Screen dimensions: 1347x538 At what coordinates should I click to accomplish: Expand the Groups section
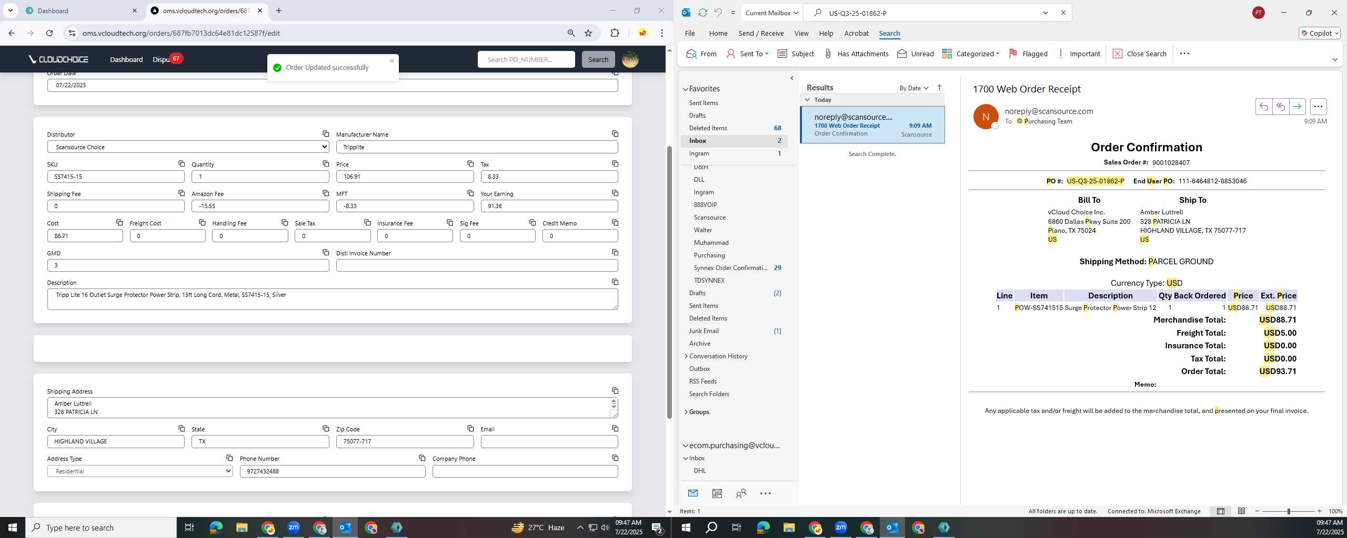coord(686,412)
